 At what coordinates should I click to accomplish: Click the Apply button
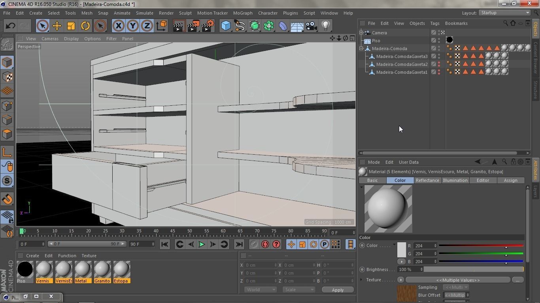click(x=338, y=290)
